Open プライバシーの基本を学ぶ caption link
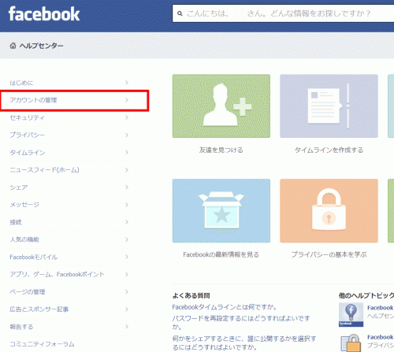394x352 pixels. 329,254
